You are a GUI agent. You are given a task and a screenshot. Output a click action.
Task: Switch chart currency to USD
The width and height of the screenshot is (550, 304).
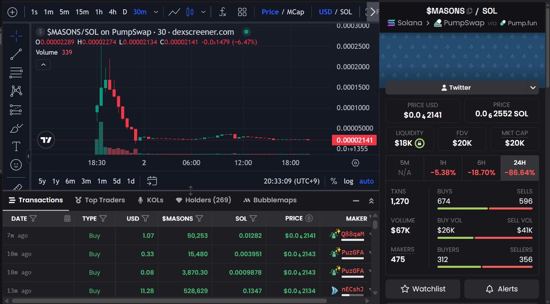coord(325,12)
